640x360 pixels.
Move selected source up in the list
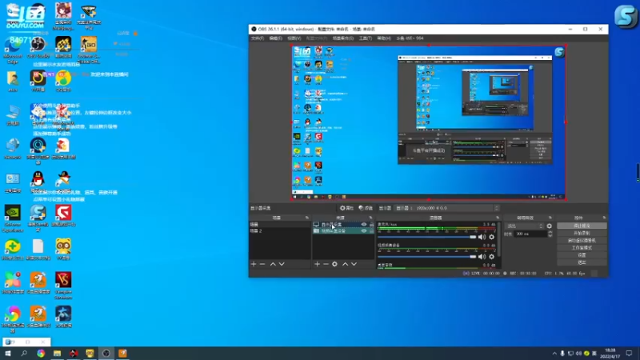tap(345, 264)
